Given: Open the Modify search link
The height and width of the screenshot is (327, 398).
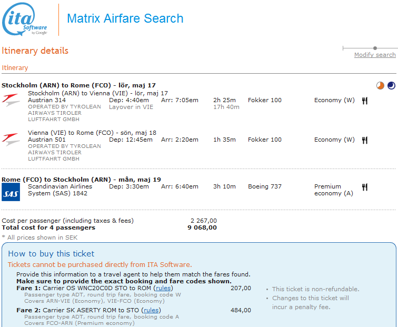Looking at the screenshot, I should (x=375, y=55).
